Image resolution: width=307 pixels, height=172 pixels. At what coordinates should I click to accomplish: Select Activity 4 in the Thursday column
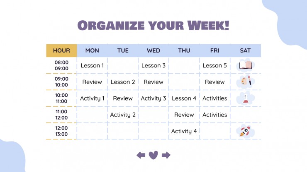point(184,131)
